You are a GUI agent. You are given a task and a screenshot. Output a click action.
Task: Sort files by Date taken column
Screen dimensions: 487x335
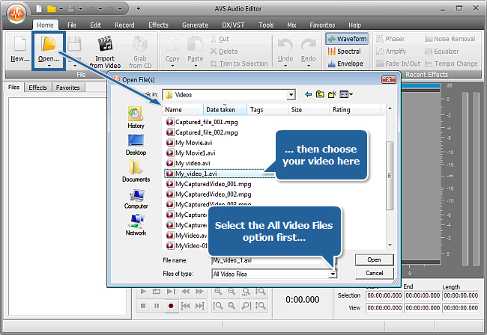[x=225, y=110]
